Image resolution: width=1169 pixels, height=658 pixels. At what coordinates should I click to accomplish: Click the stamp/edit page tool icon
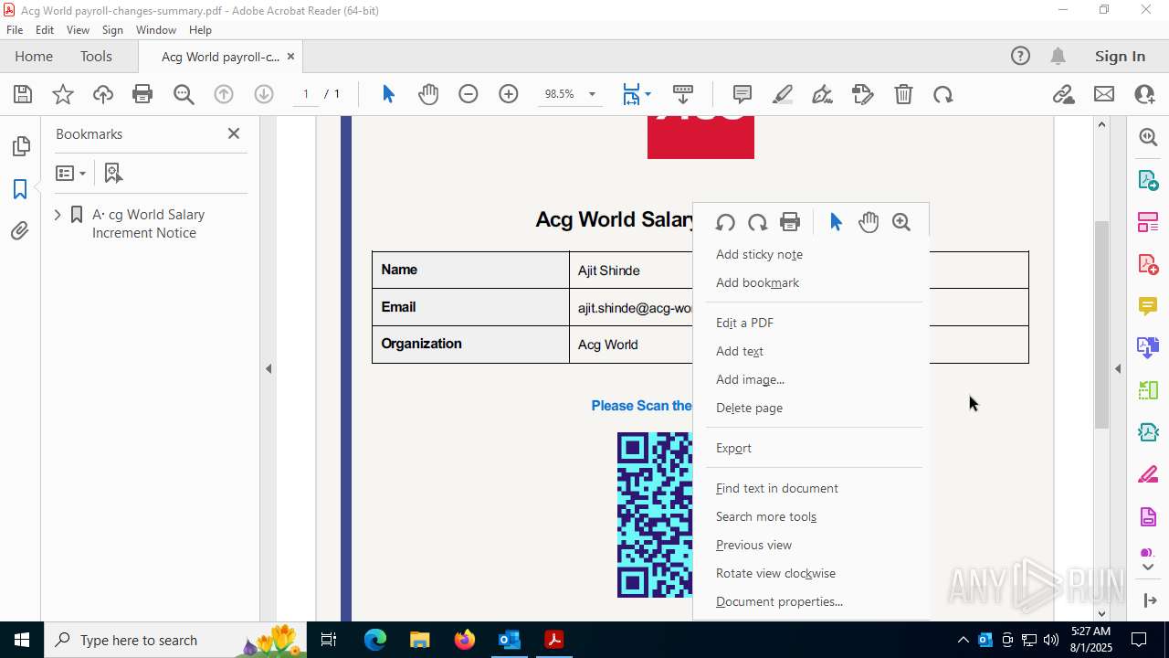click(x=863, y=94)
